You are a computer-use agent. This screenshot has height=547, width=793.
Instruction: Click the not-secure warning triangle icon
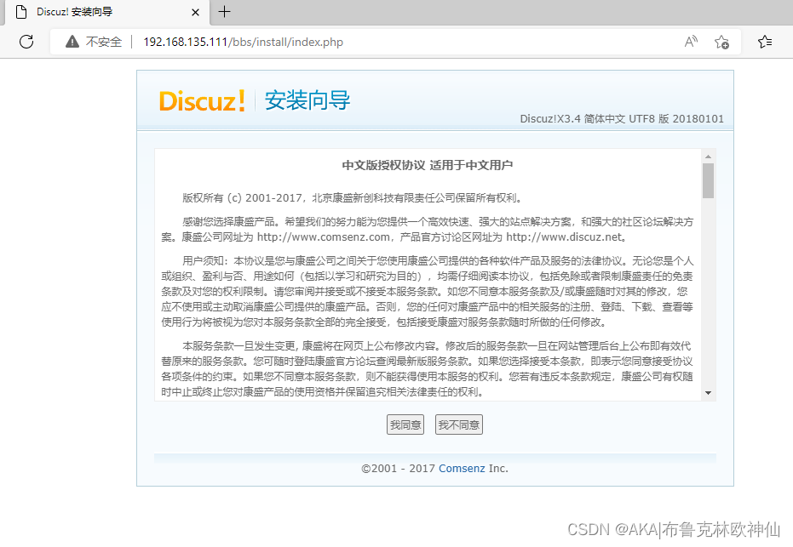click(72, 42)
